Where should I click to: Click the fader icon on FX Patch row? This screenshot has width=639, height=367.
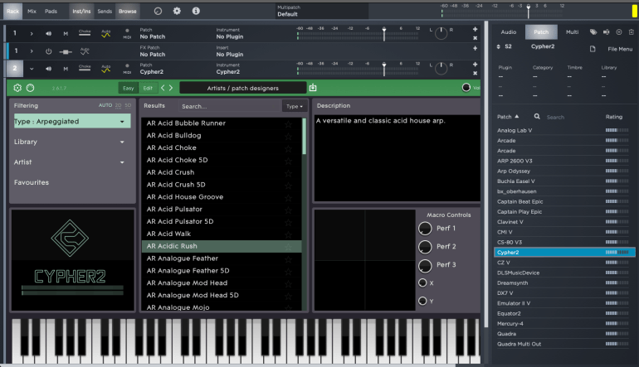click(66, 51)
